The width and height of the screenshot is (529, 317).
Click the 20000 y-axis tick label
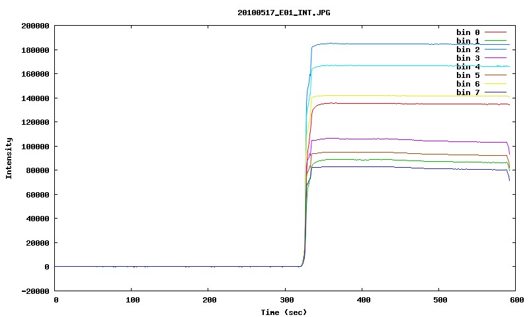click(38, 243)
